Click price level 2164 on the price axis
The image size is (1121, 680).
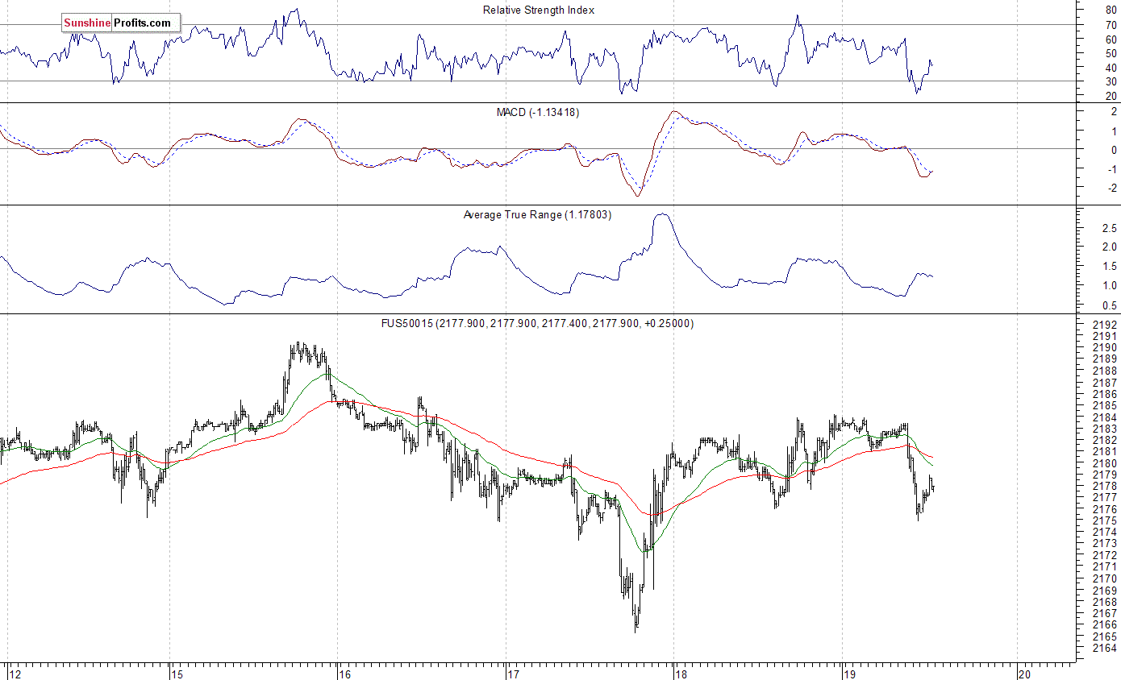1104,648
